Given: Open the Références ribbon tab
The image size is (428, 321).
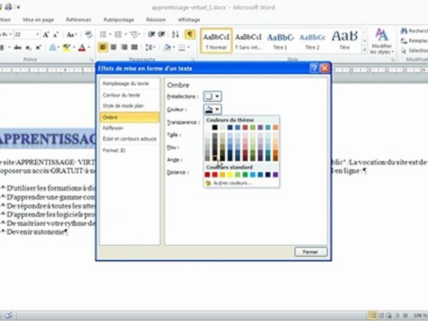Looking at the screenshot, I should [78, 20].
